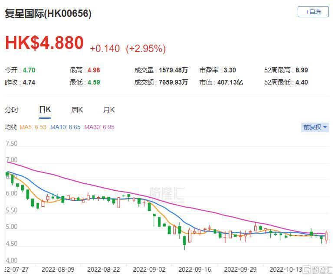Click the percentage change (+2.95%)
This screenshot has width=335, height=277.
146,49
